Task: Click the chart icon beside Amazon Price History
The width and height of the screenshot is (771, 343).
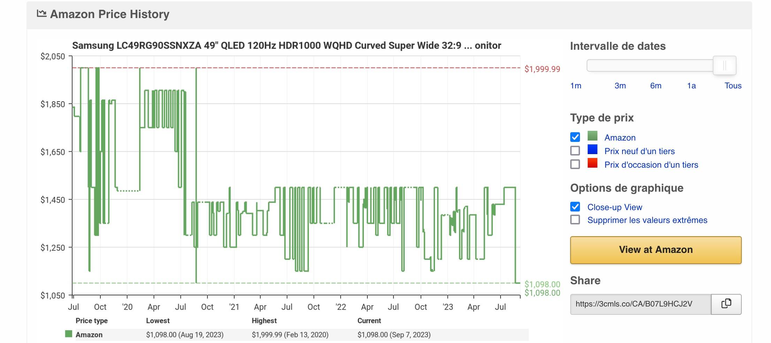Action: [42, 14]
